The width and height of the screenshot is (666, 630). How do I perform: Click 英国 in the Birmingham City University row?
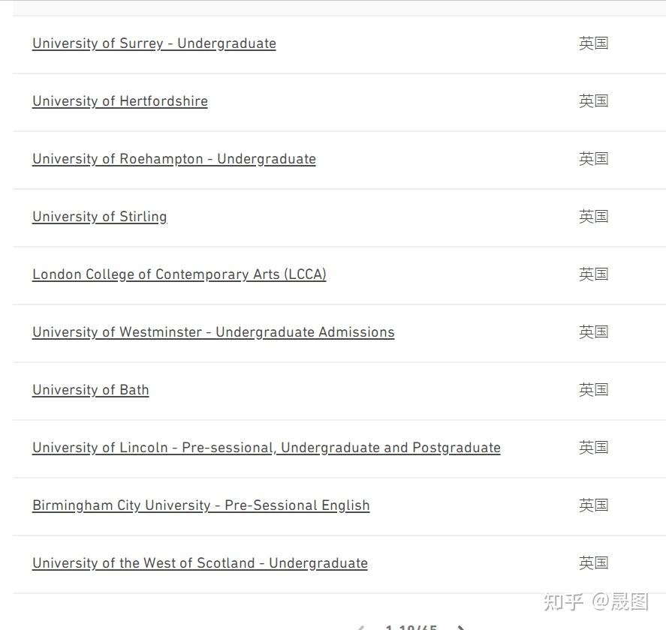[593, 505]
